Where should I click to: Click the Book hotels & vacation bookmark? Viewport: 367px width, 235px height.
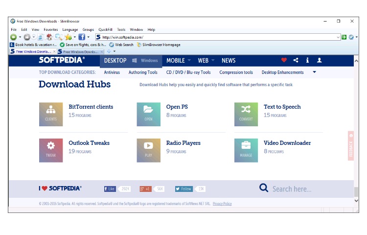point(33,45)
